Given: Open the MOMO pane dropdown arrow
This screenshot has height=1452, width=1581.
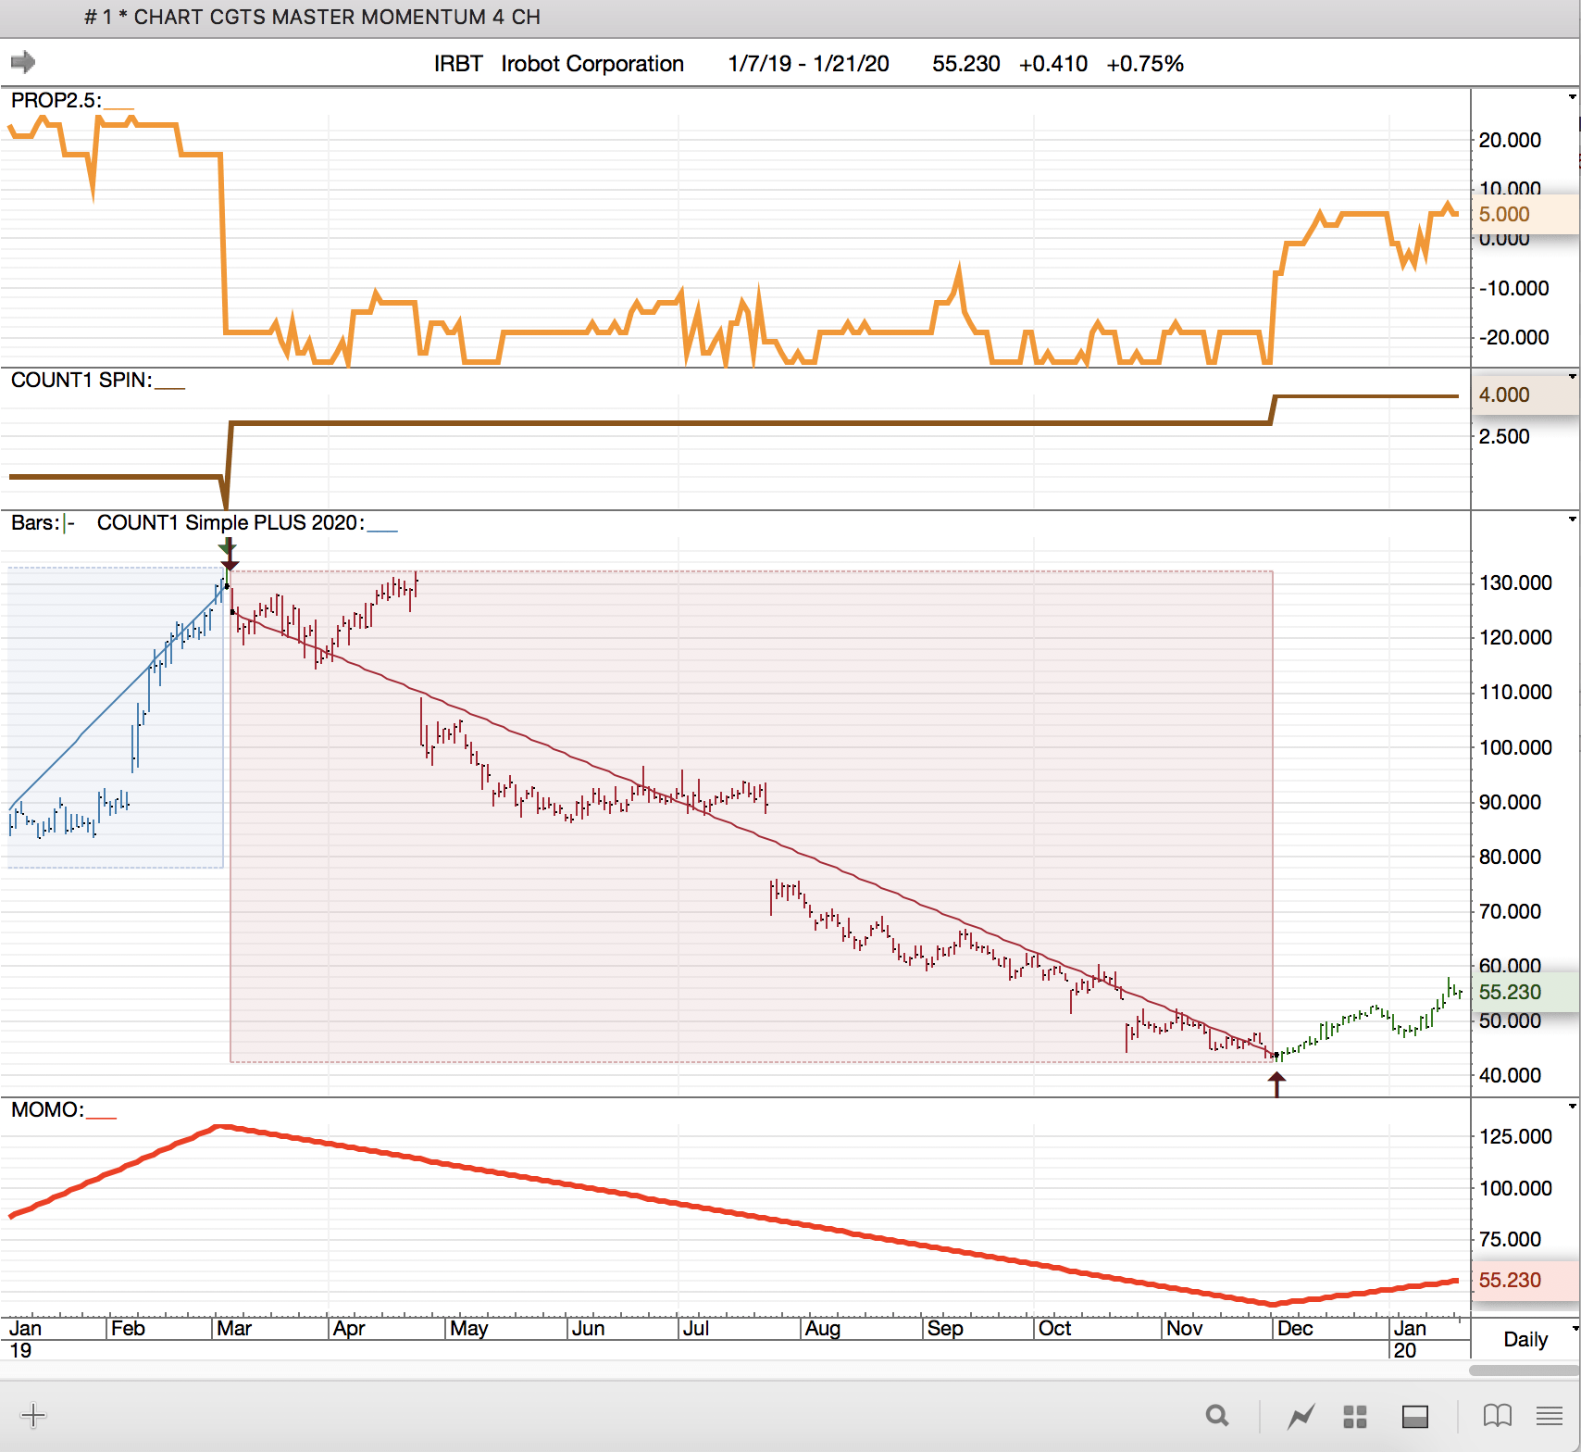Looking at the screenshot, I should [1572, 1107].
